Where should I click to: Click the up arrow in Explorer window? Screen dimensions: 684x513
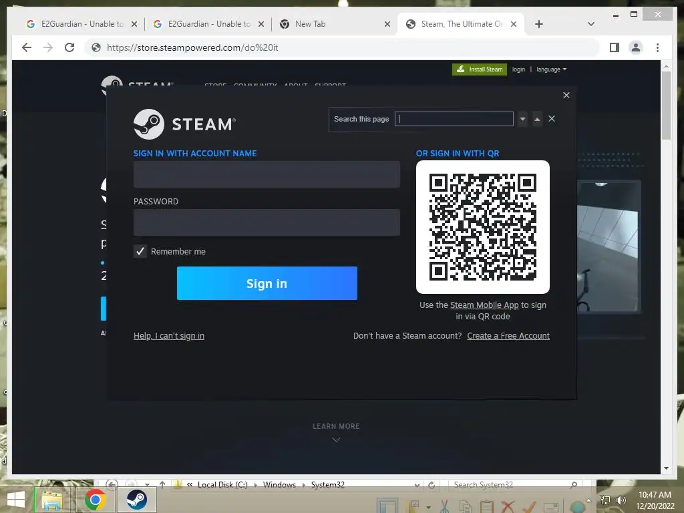click(162, 485)
